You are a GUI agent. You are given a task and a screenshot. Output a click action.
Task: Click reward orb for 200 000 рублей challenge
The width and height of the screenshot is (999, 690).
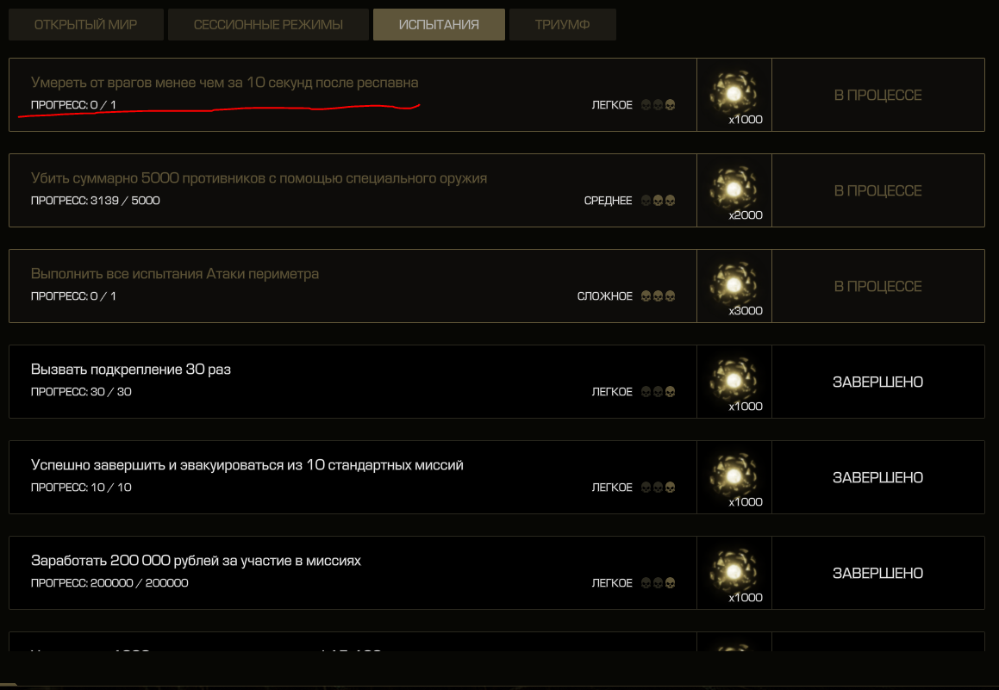pyautogui.click(x=734, y=570)
